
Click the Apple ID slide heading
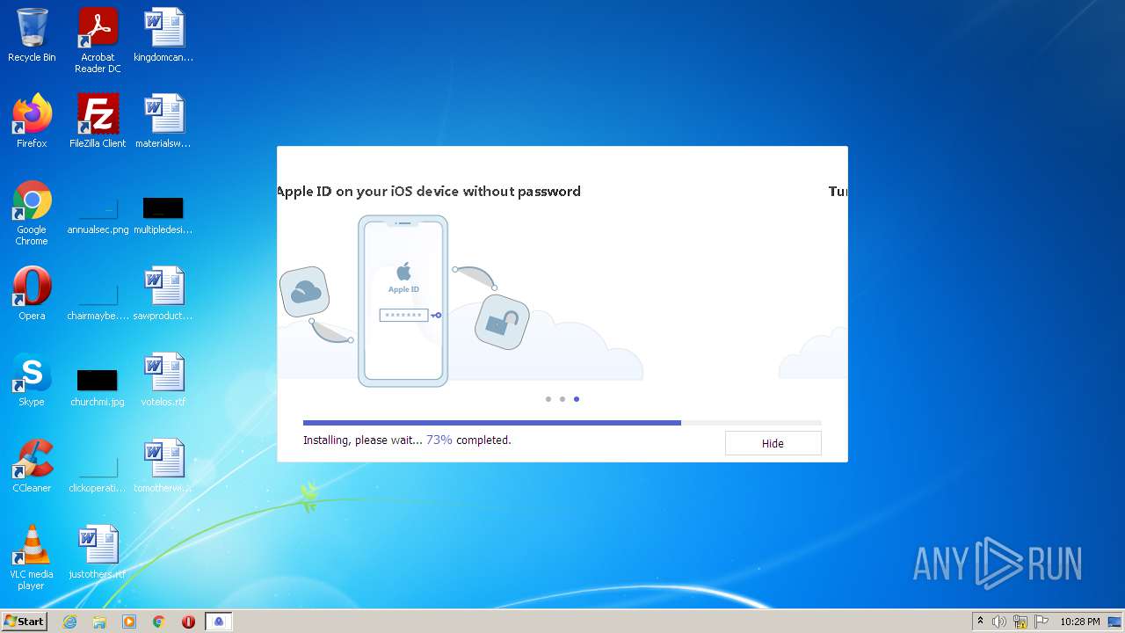click(429, 191)
